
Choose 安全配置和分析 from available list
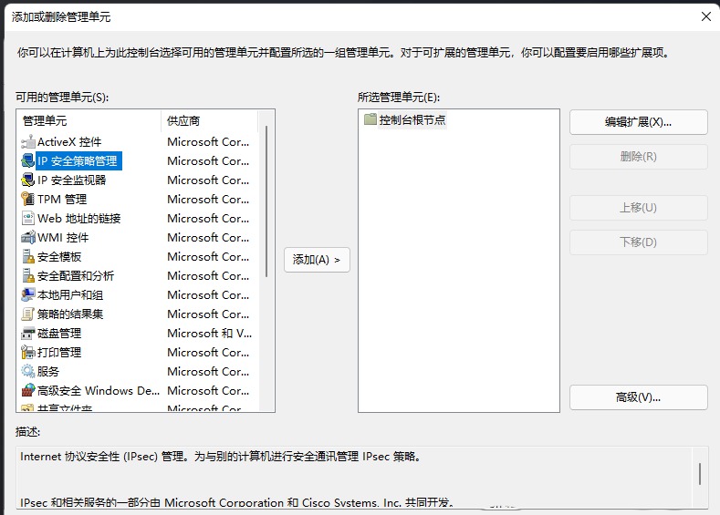coord(76,276)
